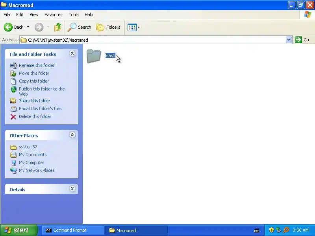Click the security shield tray icon
Screen dimensions: 315x236
[271, 230]
